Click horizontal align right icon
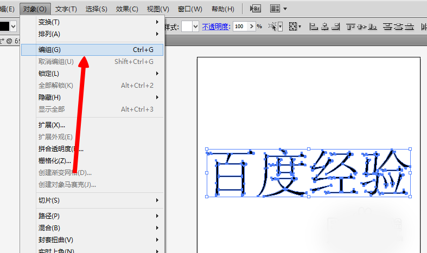The height and width of the screenshot is (253, 427). coord(336,27)
